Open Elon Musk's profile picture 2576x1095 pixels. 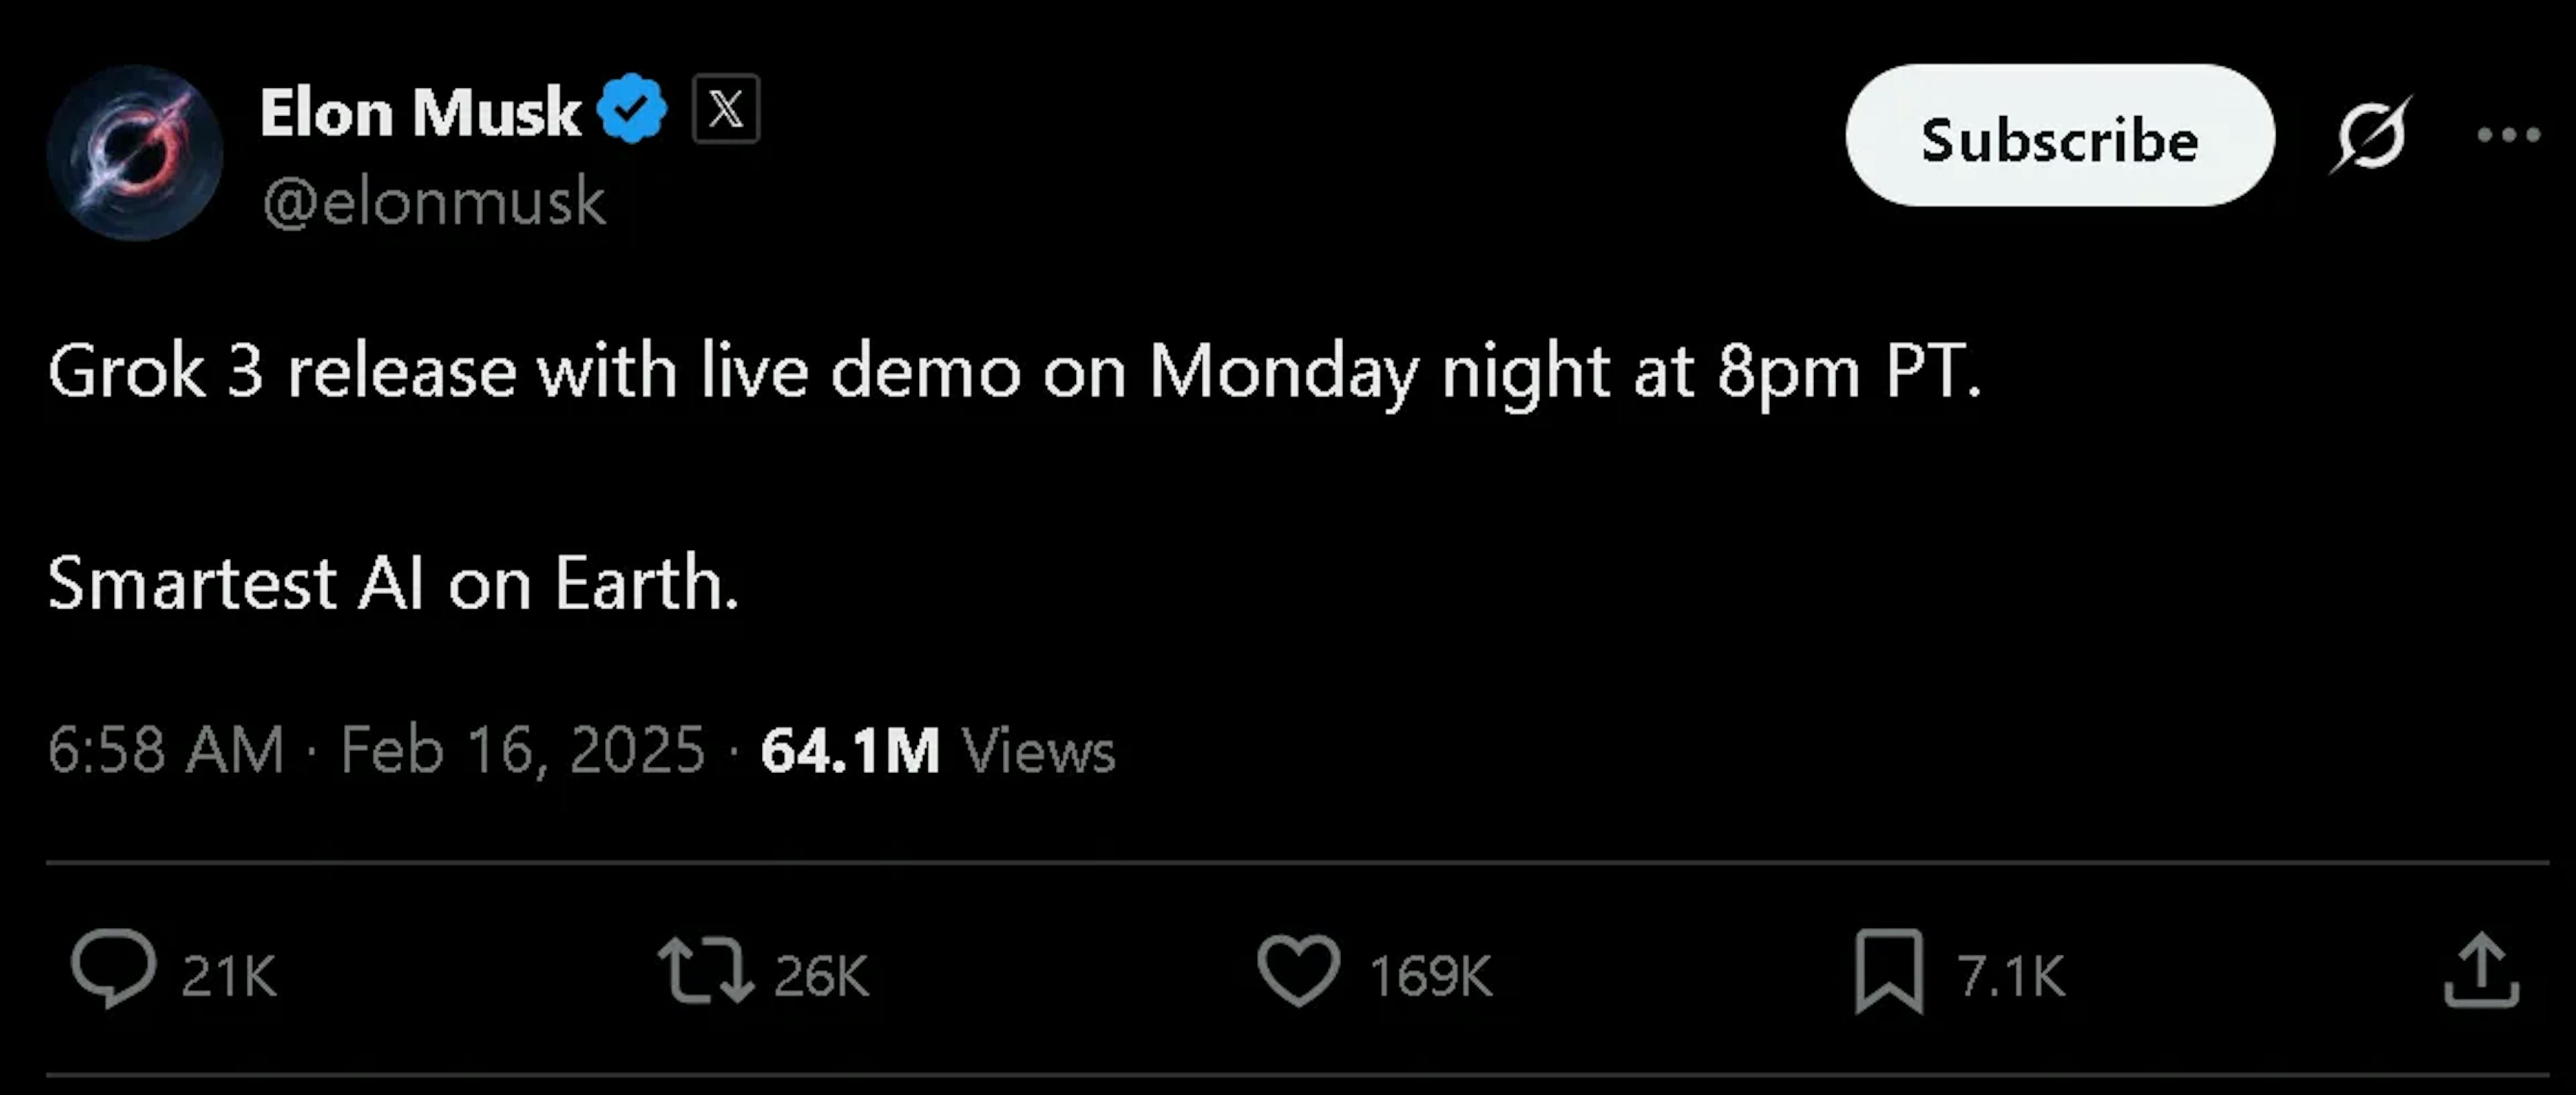135,152
